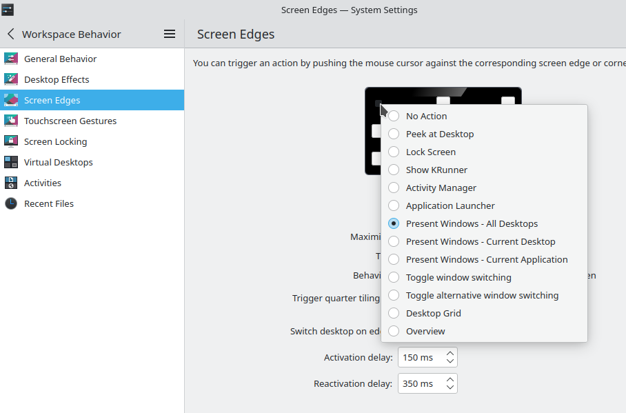This screenshot has width=626, height=413.
Task: Increase activation delay with up arrow
Action: (x=450, y=353)
